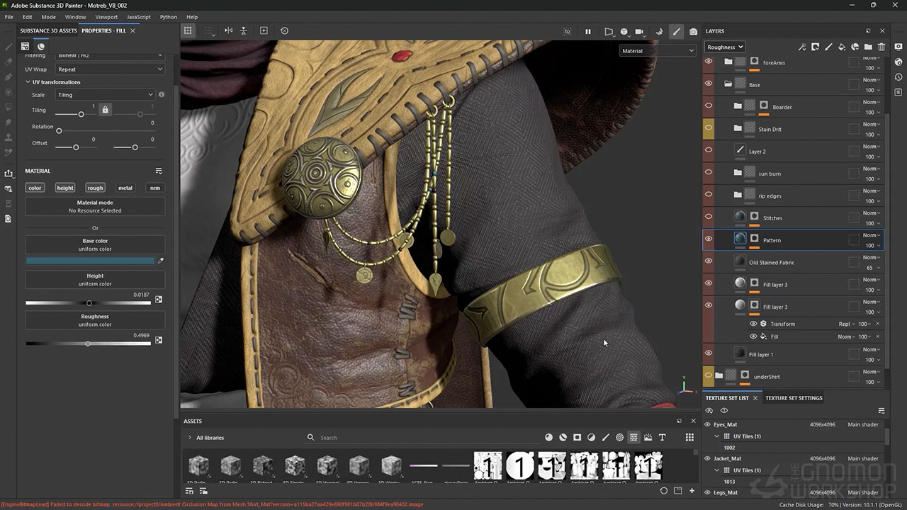Image resolution: width=907 pixels, height=510 pixels.
Task: Hide the Stitches layer
Action: click(708, 217)
